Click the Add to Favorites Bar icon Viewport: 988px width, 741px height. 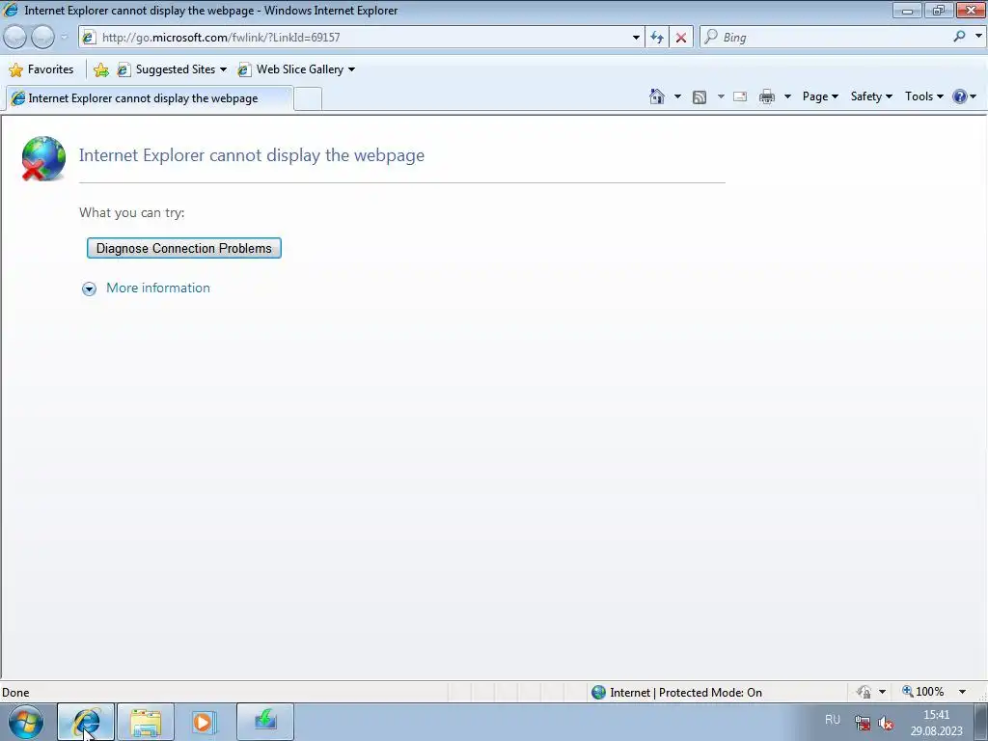[x=100, y=69]
